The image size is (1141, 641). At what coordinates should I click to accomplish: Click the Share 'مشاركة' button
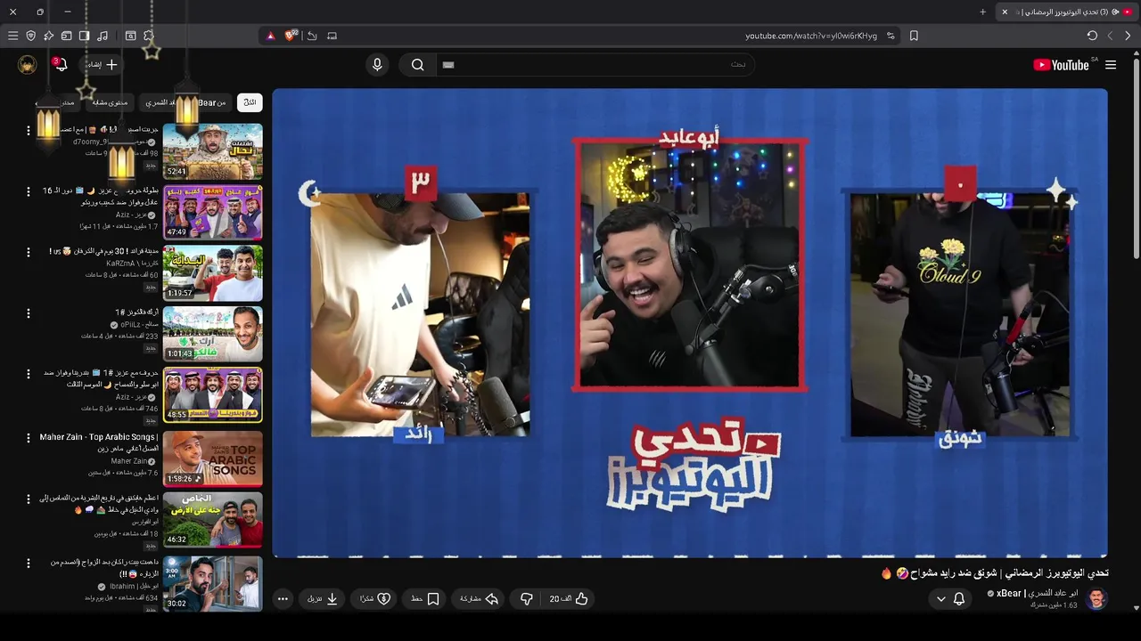(x=479, y=599)
